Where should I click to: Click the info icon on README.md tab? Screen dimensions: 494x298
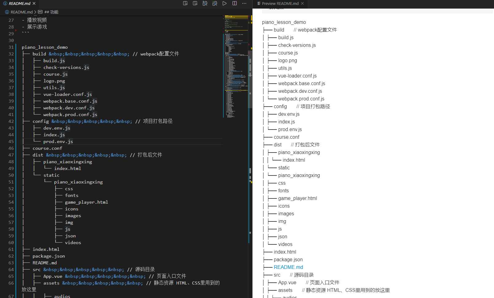click(x=5, y=3)
